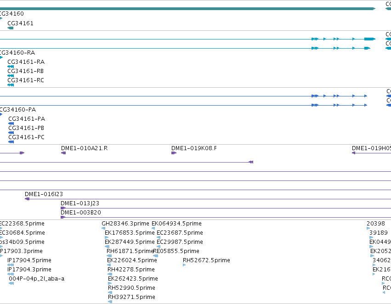Viewport: 391px width, 304px height.
Task: Select coding sequence CG34161-PA
Action: click(27, 119)
